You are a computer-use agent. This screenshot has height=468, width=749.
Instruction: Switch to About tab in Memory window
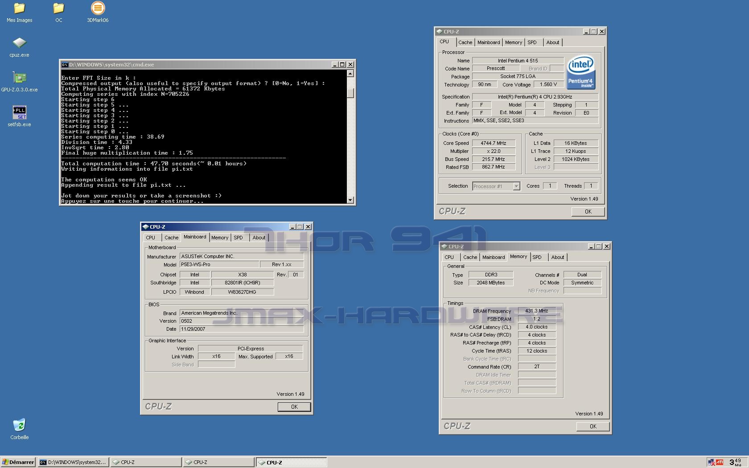558,257
